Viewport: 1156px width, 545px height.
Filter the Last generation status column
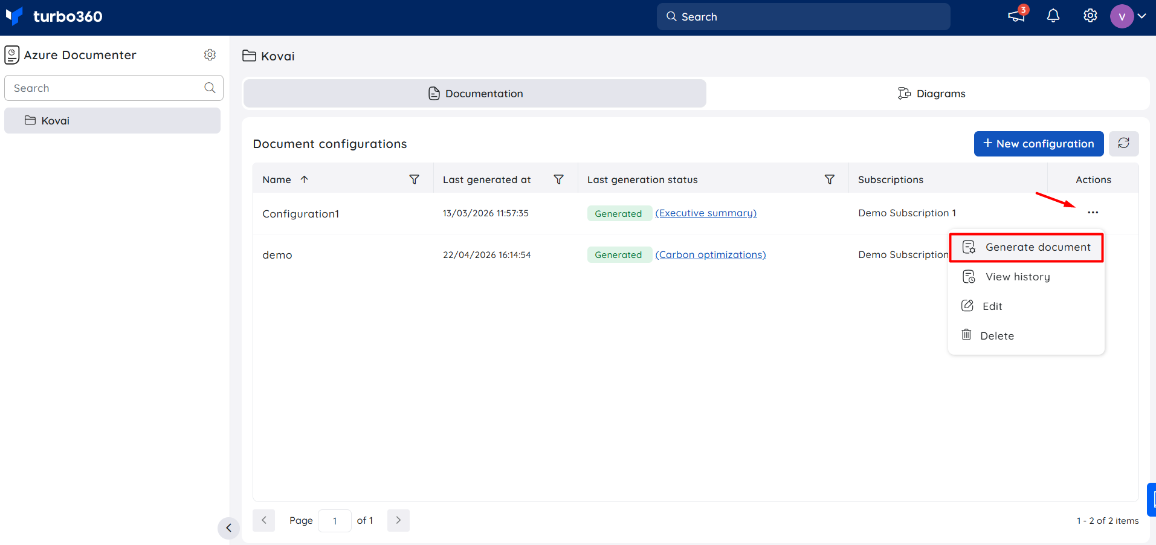click(830, 179)
